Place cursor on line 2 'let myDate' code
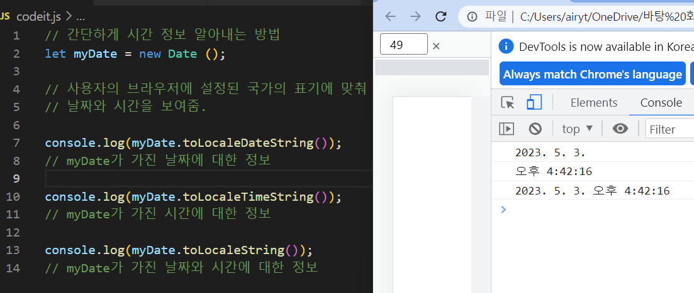This screenshot has width=694, height=293. [x=135, y=54]
